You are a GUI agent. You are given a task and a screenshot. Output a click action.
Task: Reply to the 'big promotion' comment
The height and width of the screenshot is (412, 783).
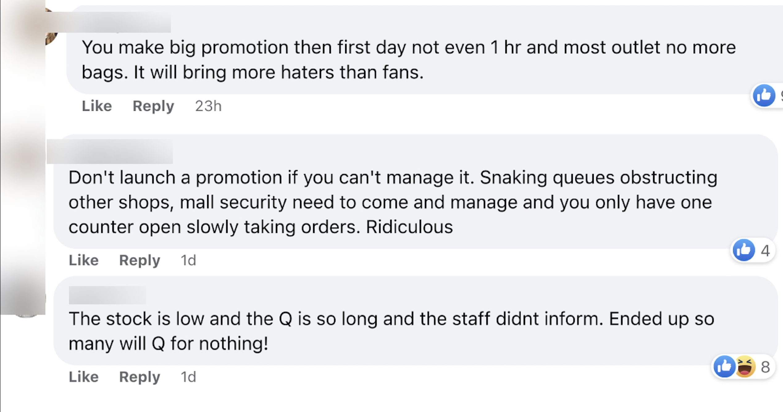click(153, 106)
